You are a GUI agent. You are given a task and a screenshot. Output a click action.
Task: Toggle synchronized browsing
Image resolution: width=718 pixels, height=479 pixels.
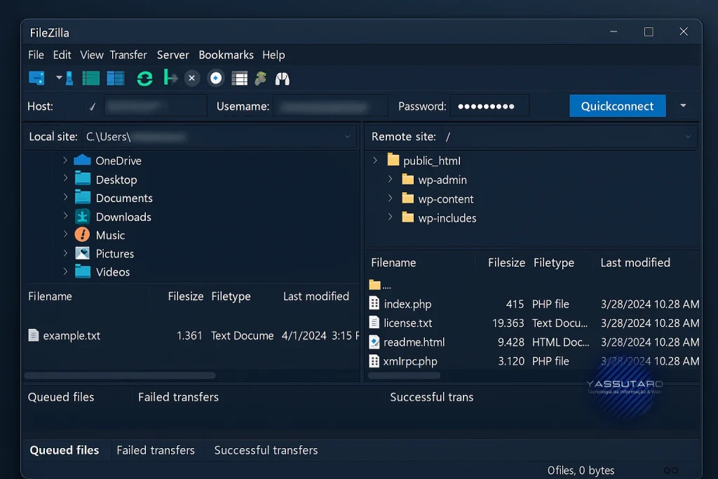point(260,78)
